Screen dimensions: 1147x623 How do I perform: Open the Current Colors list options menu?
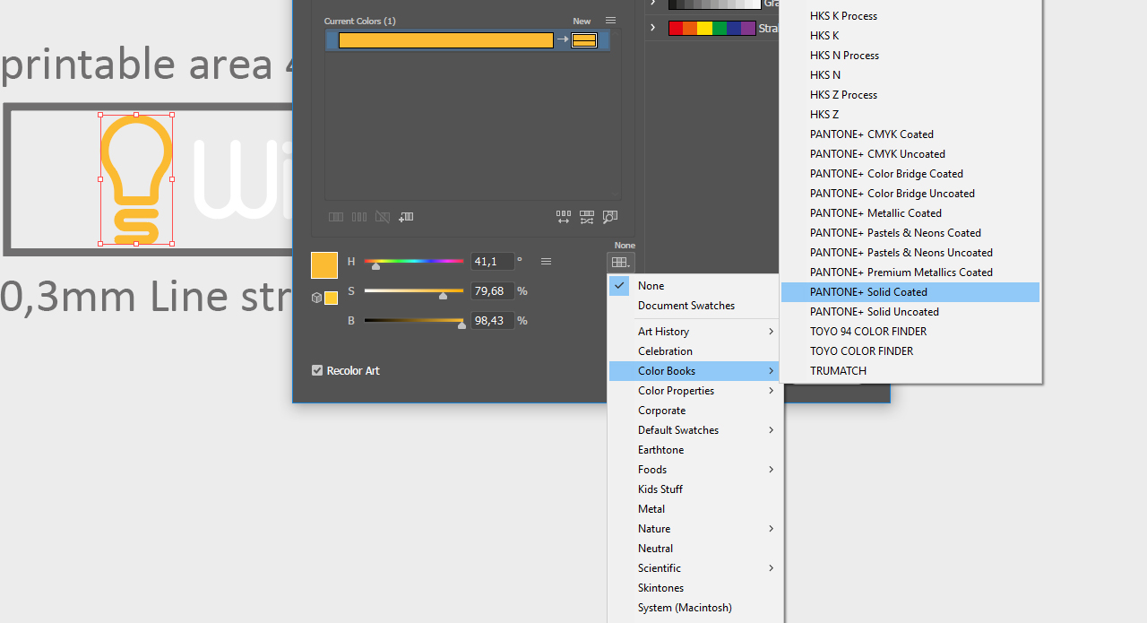tap(610, 21)
